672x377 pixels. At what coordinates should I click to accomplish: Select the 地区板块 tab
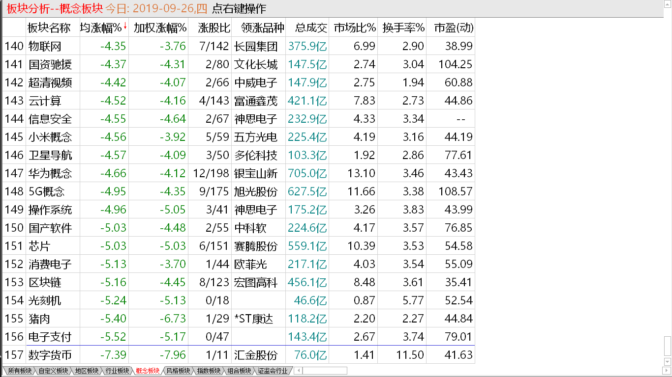[86, 371]
